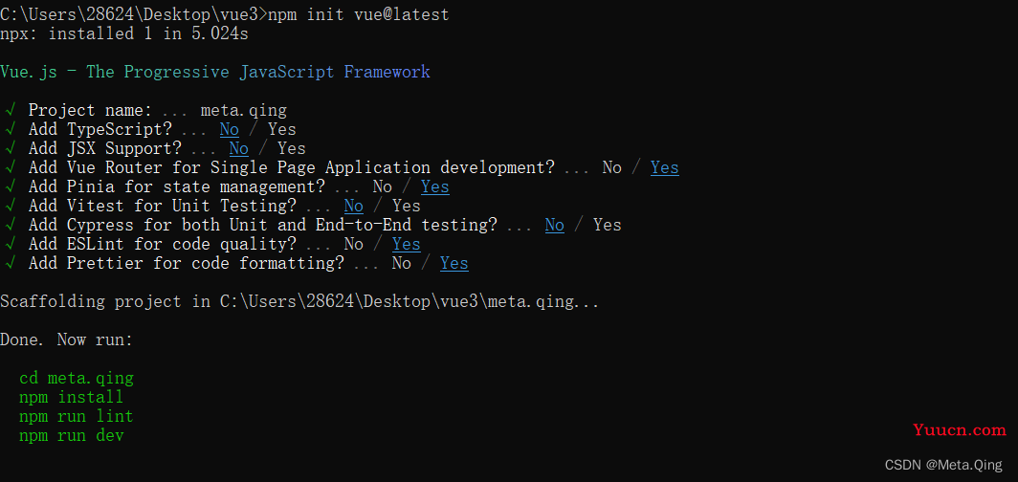The image size is (1018, 482).
Task: Click the checkmark beside Project name
Action: (x=9, y=110)
